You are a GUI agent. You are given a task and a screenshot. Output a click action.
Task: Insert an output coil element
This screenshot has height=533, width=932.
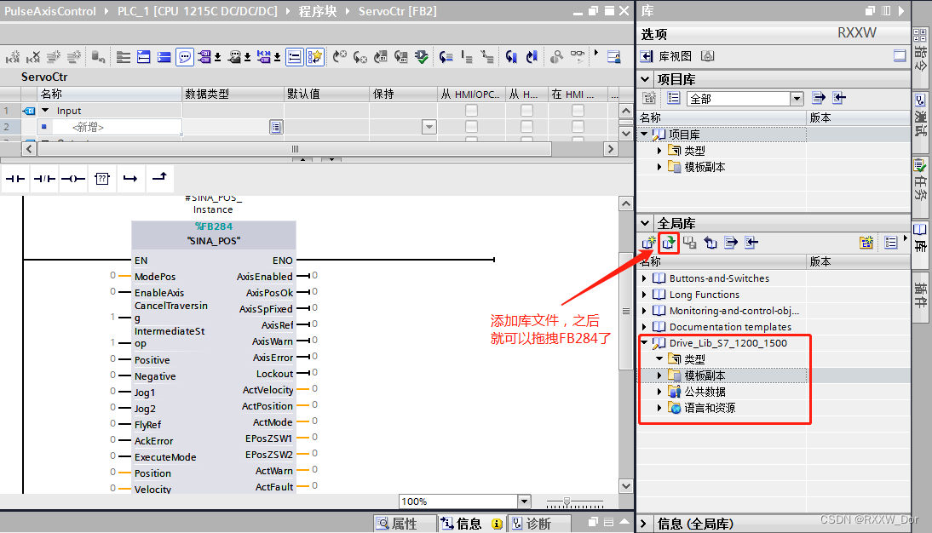pyautogui.click(x=72, y=178)
